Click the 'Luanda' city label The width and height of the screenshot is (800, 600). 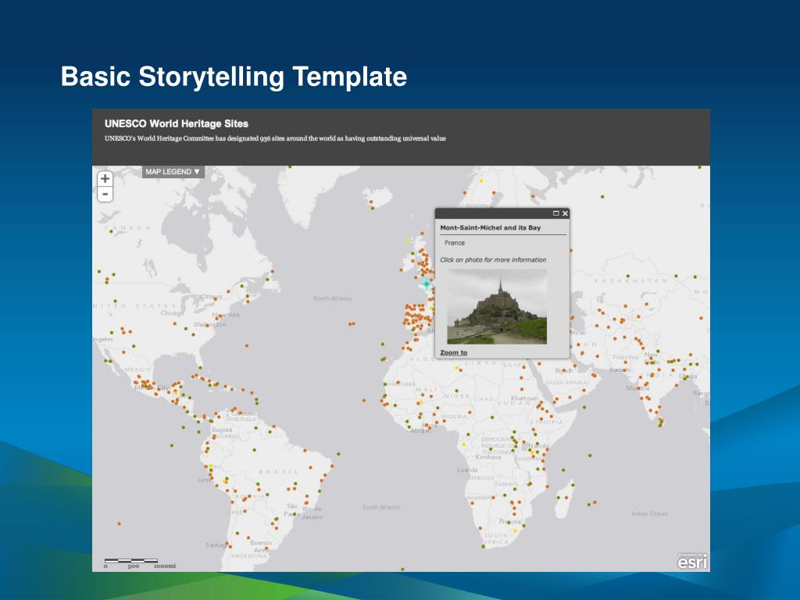pyautogui.click(x=467, y=470)
